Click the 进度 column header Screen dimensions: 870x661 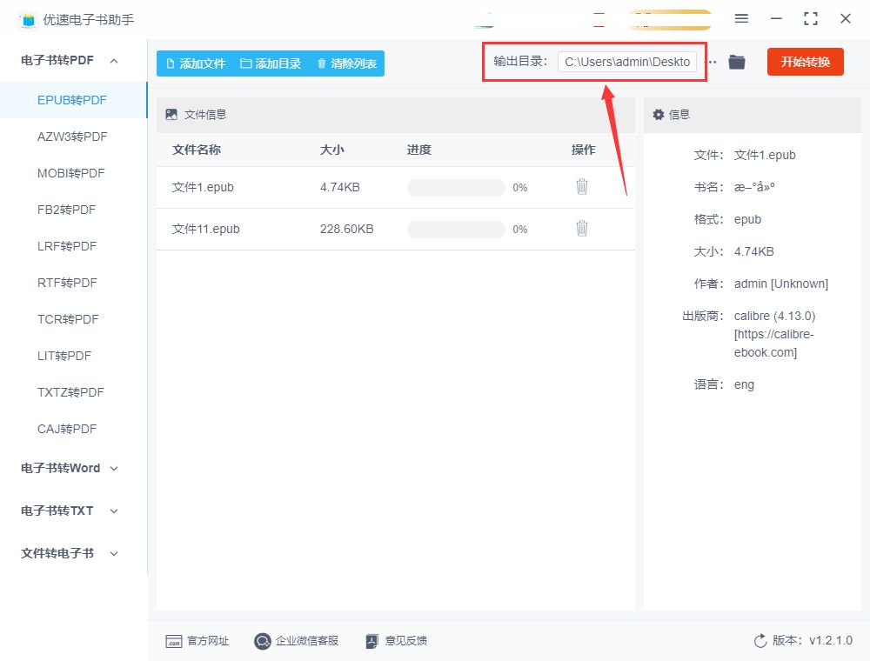(x=419, y=150)
